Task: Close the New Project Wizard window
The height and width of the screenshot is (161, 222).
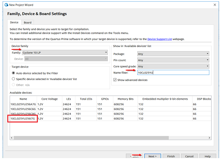Action: (x=215, y=5)
